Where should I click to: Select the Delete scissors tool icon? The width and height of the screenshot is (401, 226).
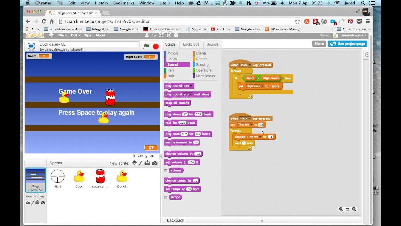[x=154, y=35]
